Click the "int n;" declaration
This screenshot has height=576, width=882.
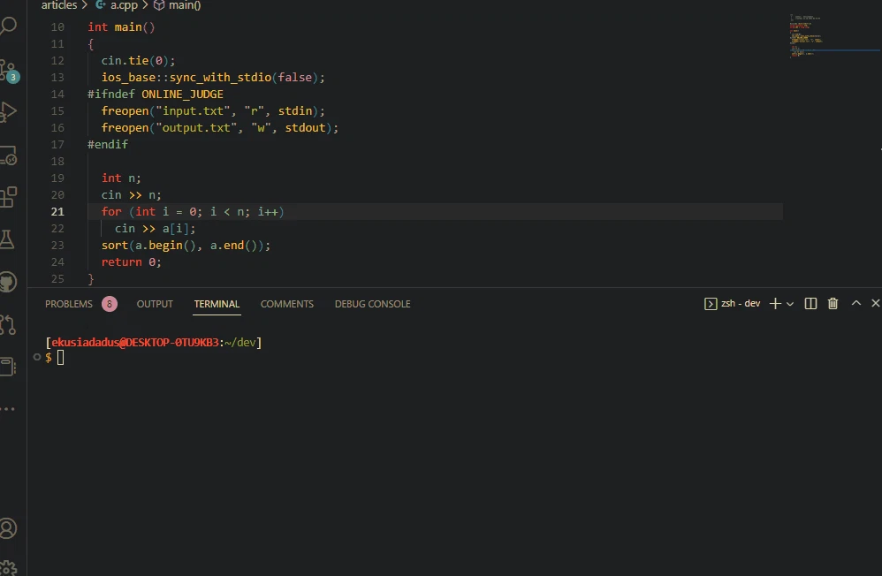[121, 178]
